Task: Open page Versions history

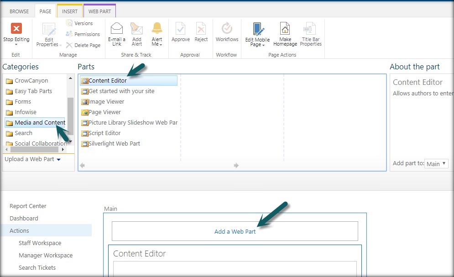Action: (79, 23)
